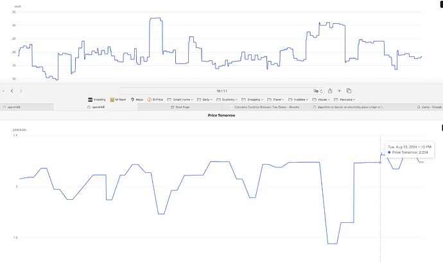Open the Share icon in the toolbar
The height and width of the screenshot is (262, 443).
point(330,91)
